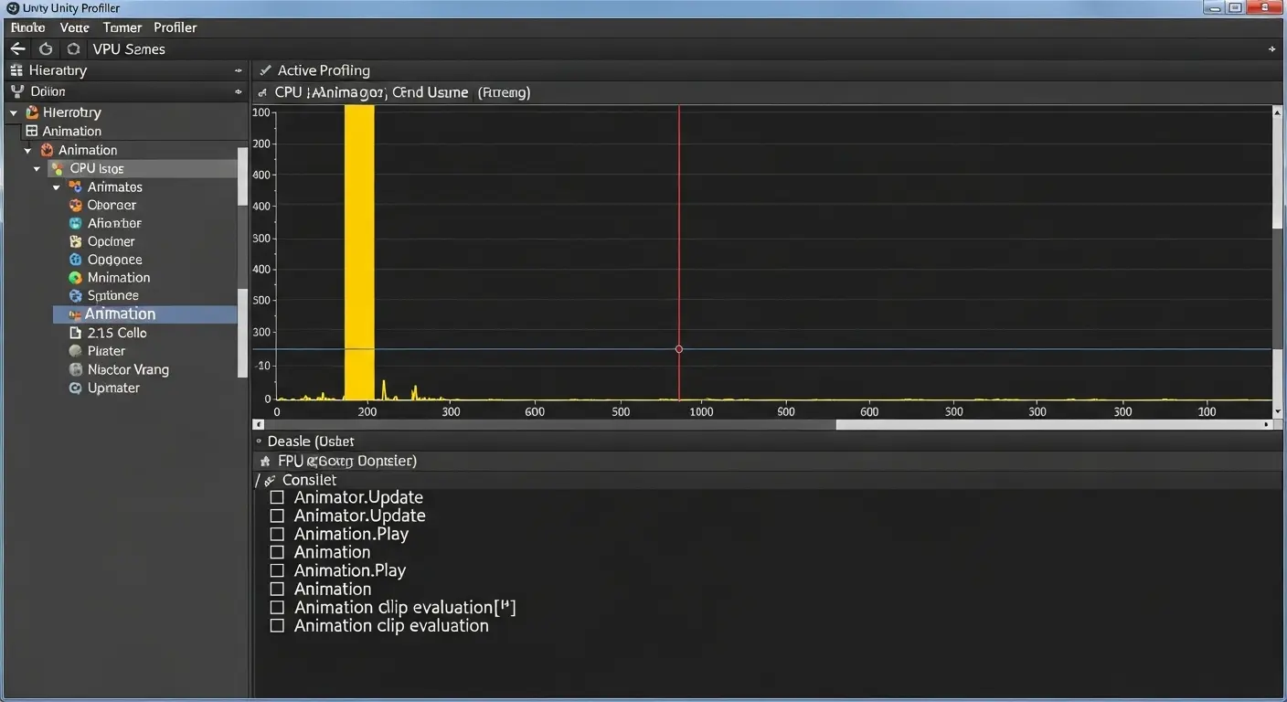1287x702 pixels.
Task: Click the icon beside Oborocr tree item
Action: (76, 206)
